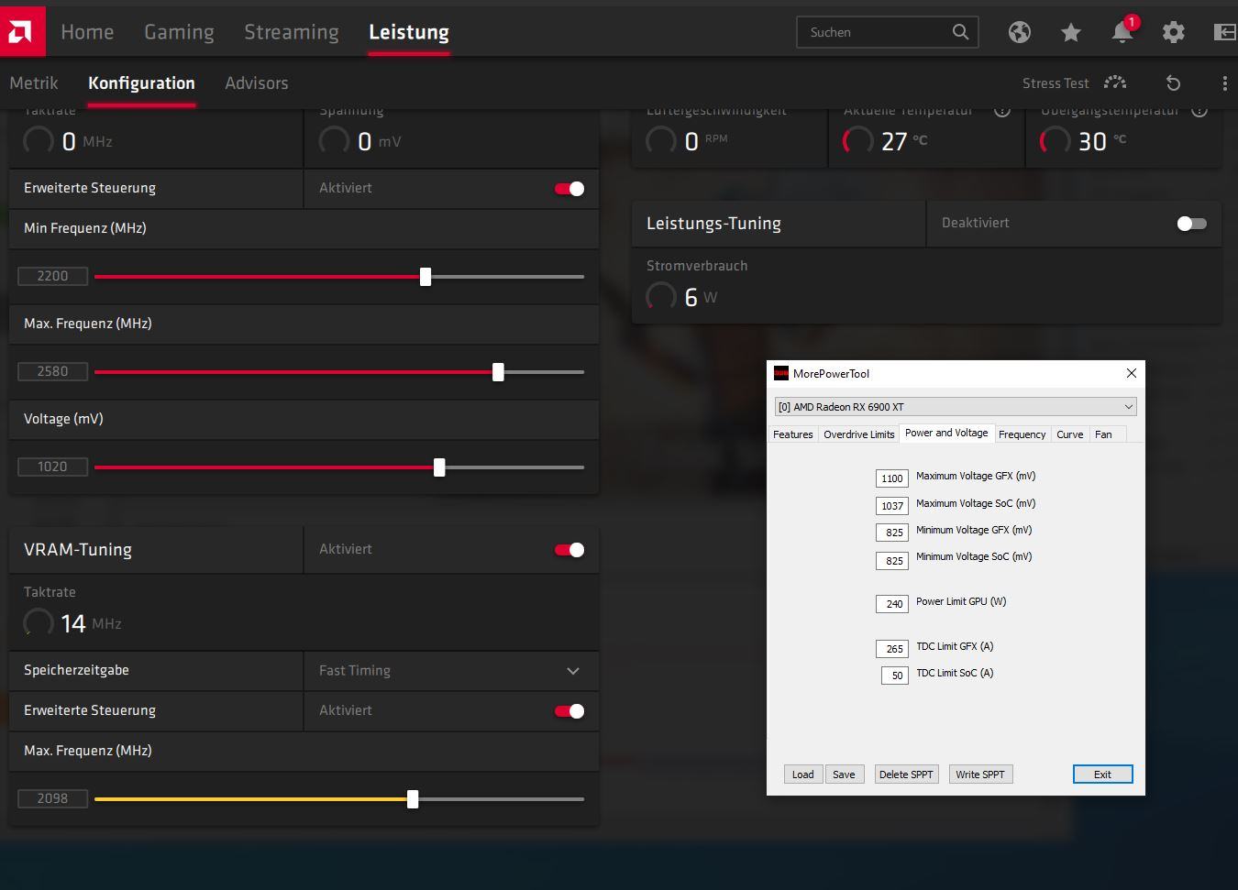
Task: Click the GPU Max. Frequenz slider handle
Action: coord(498,372)
